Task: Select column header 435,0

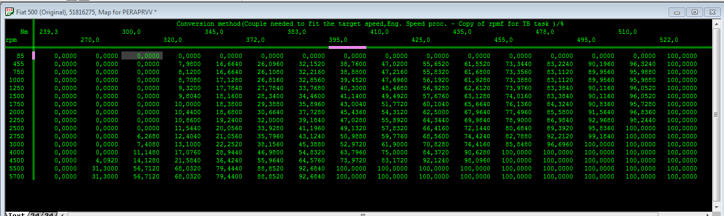Action: click(462, 32)
